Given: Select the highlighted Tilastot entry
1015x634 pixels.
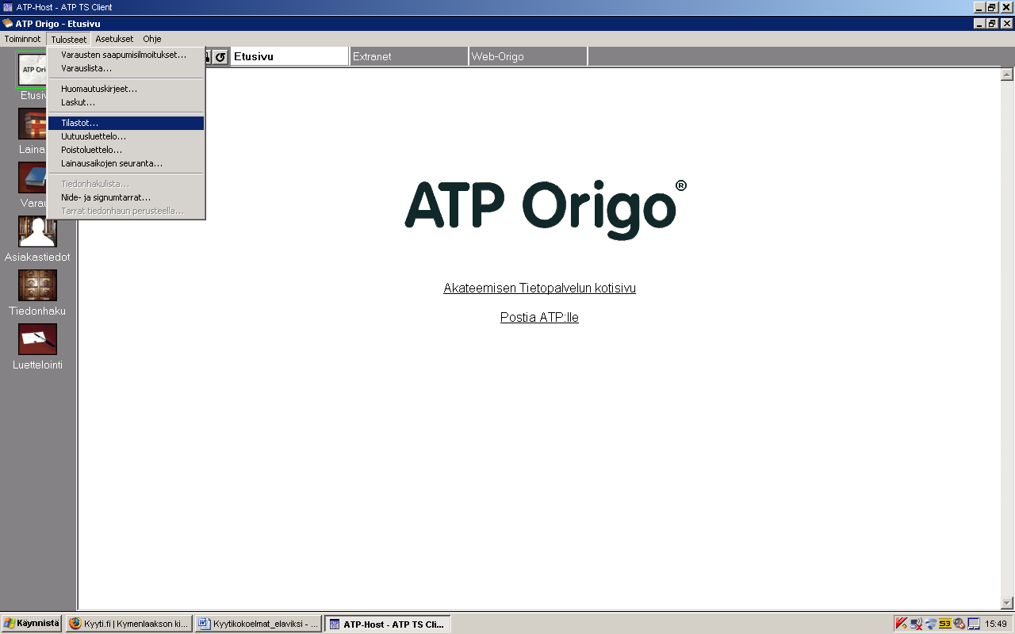Looking at the screenshot, I should 126,123.
